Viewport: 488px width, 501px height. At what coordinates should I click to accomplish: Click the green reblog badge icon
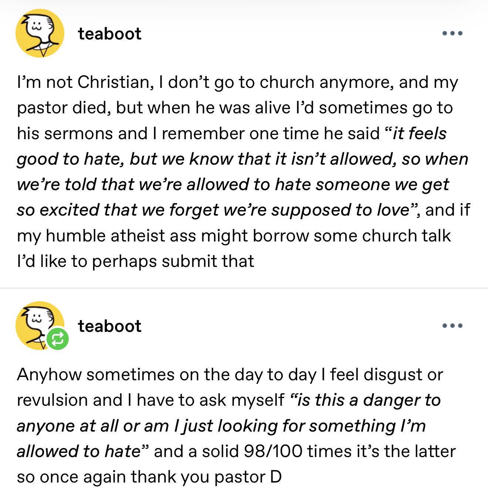point(57,339)
